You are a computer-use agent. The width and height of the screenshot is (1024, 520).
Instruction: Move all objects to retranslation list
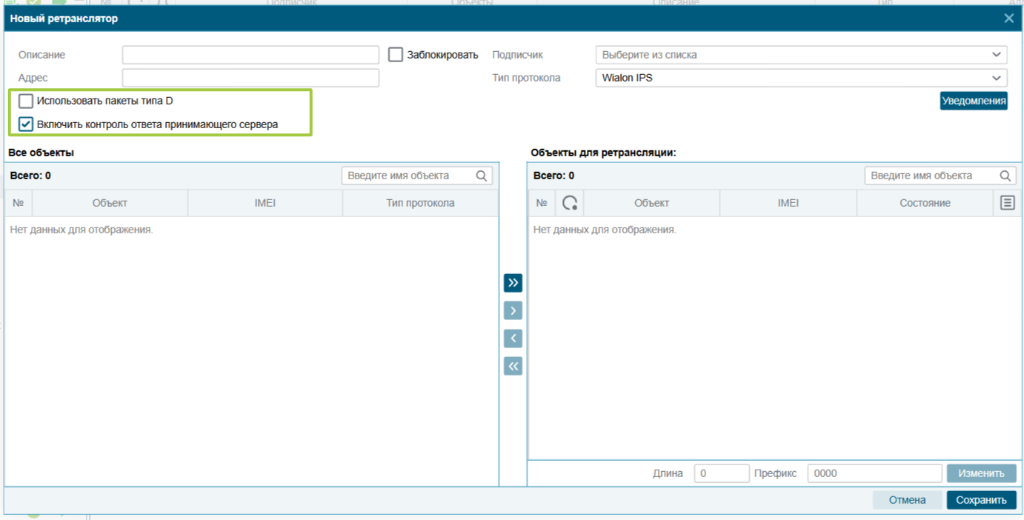pos(513,283)
